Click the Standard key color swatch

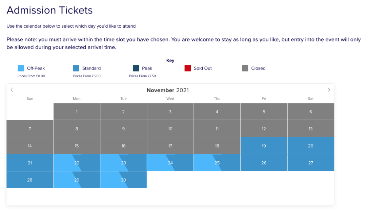76,69
